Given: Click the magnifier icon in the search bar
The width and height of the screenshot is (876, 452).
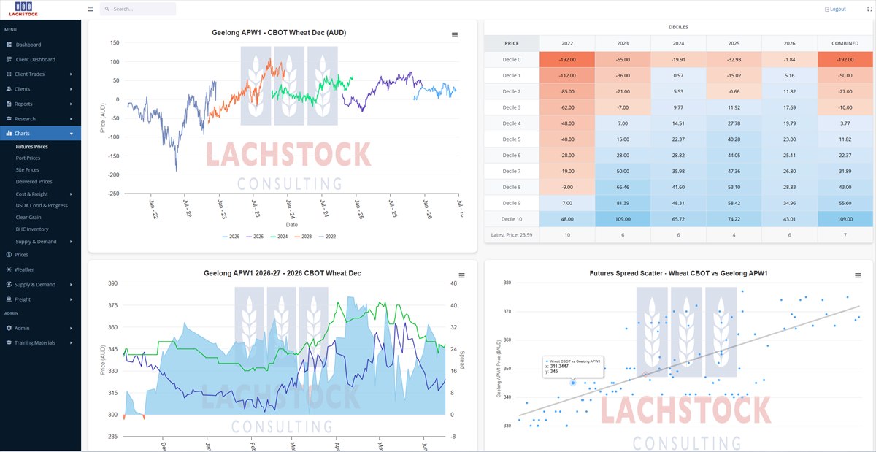Looking at the screenshot, I should (x=107, y=9).
